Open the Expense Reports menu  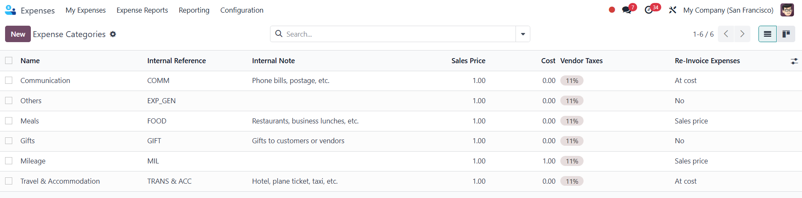point(142,10)
